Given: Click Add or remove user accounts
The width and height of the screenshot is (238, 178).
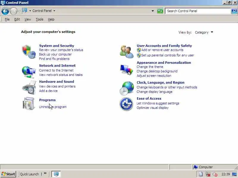Looking at the screenshot, I should 162,50.
